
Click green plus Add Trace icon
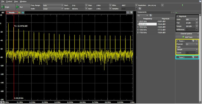pyautogui.click(x=183, y=37)
